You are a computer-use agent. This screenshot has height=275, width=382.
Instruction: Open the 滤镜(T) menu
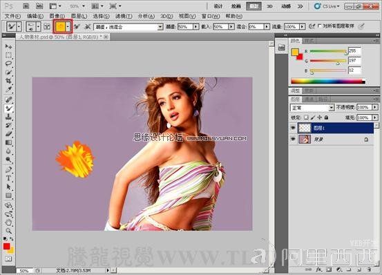coord(124,17)
